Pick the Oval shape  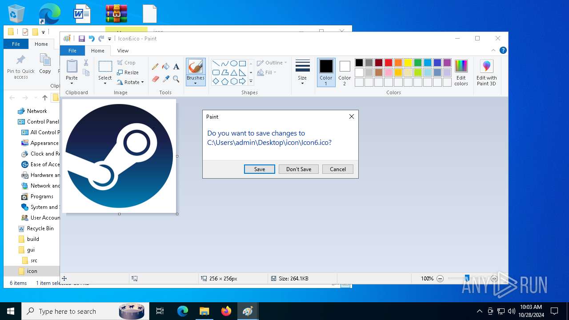point(233,64)
